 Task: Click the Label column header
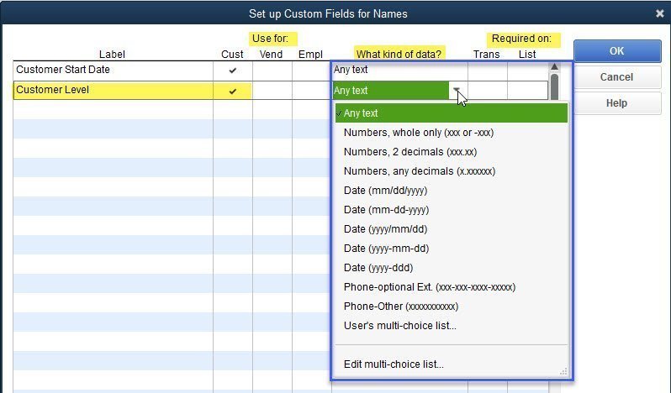pyautogui.click(x=112, y=55)
